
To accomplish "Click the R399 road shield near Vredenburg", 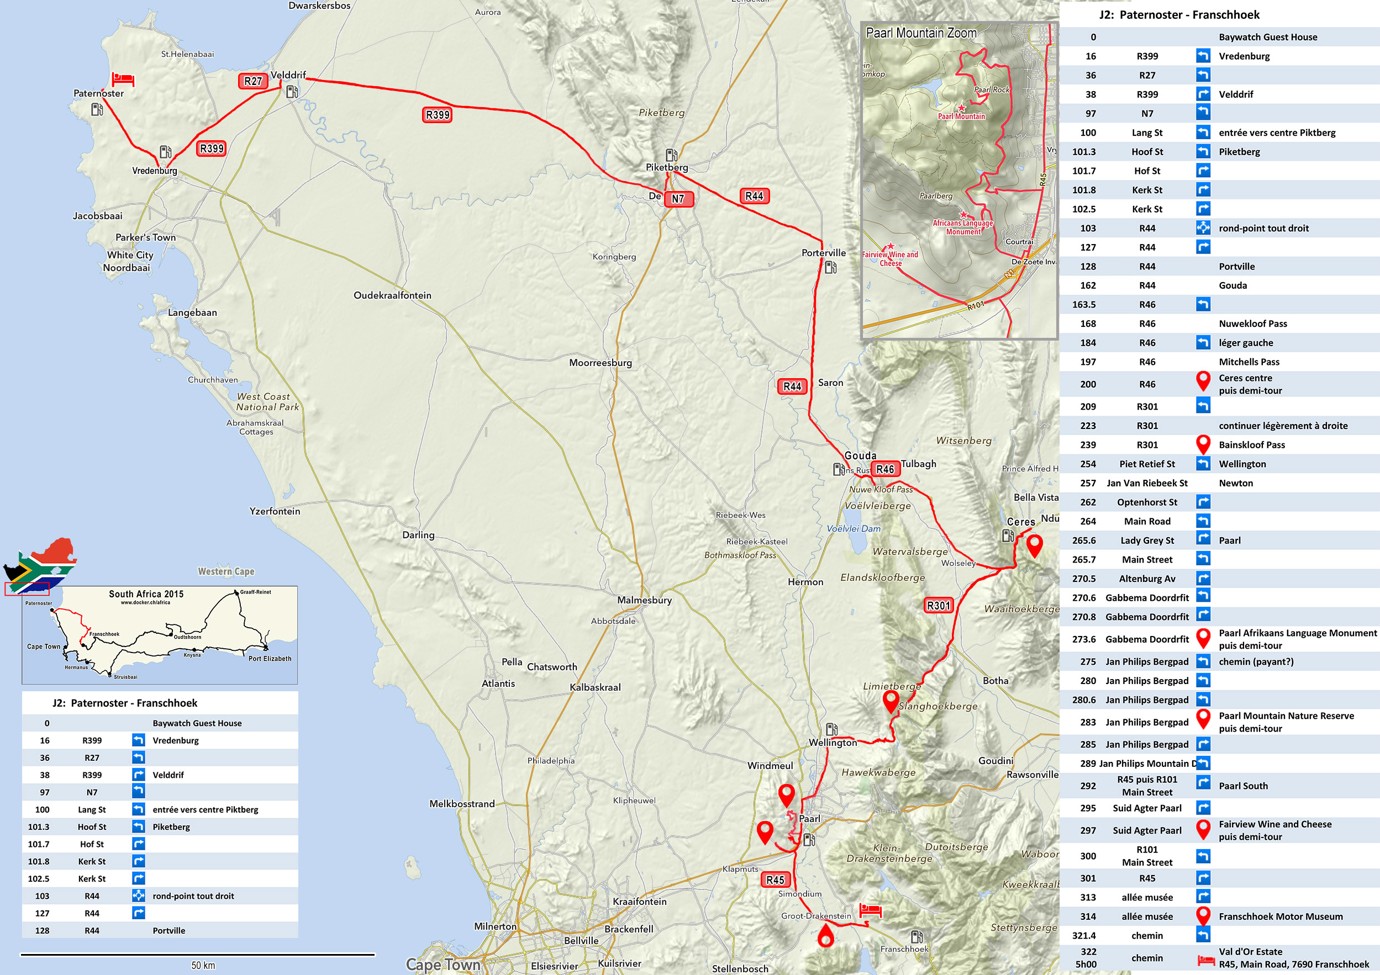I will pos(212,149).
